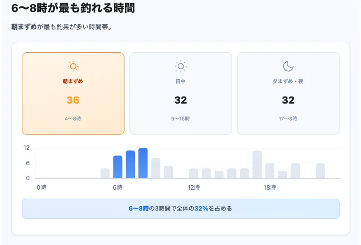Click the y-axis label 6
Image resolution: width=361 pixels, height=245 pixels.
tap(28, 163)
